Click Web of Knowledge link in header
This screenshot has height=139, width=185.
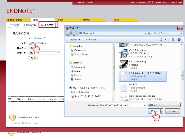click(x=141, y=2)
